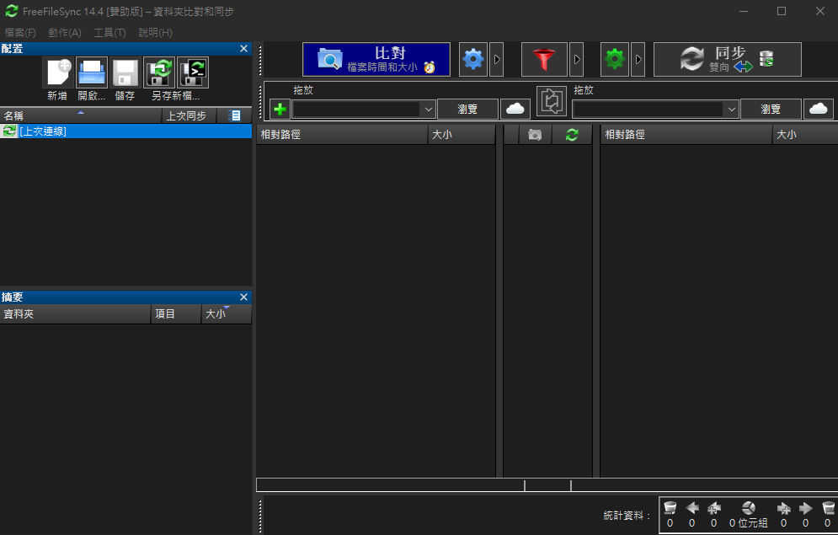Start comparison with the 比對 button
The width and height of the screenshot is (838, 535).
pos(376,59)
